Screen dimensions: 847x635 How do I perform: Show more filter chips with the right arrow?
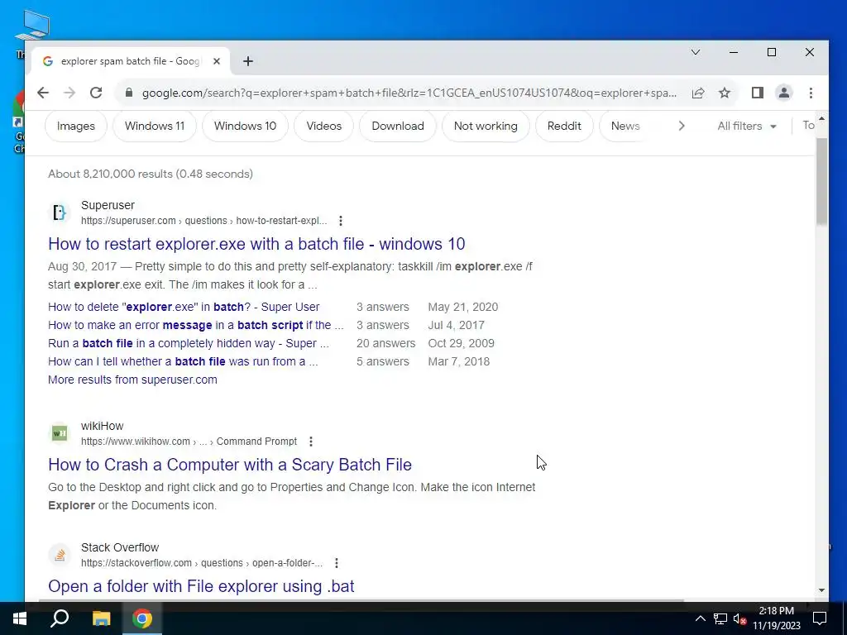pos(682,126)
